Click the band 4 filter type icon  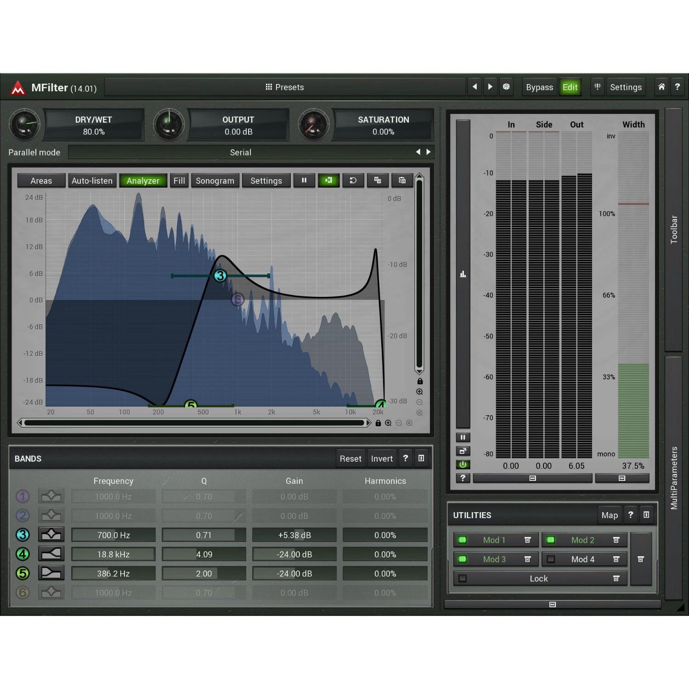point(51,554)
